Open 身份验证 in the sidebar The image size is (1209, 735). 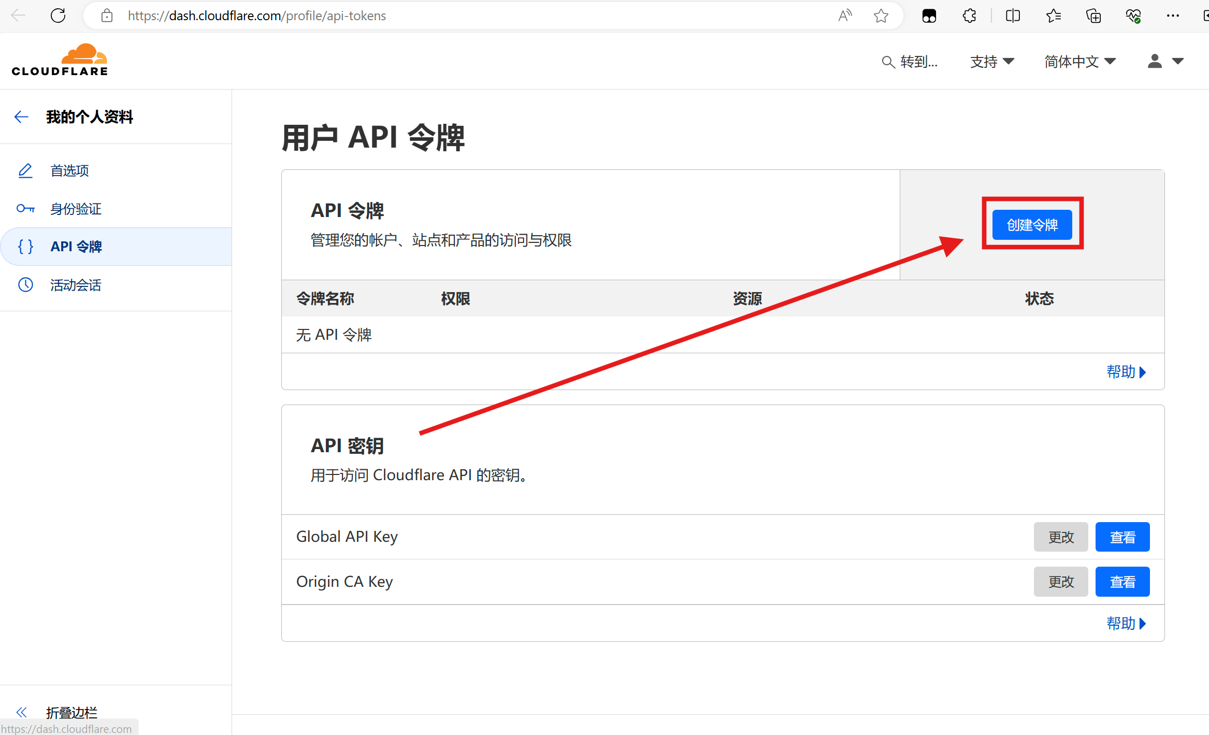[x=76, y=209]
